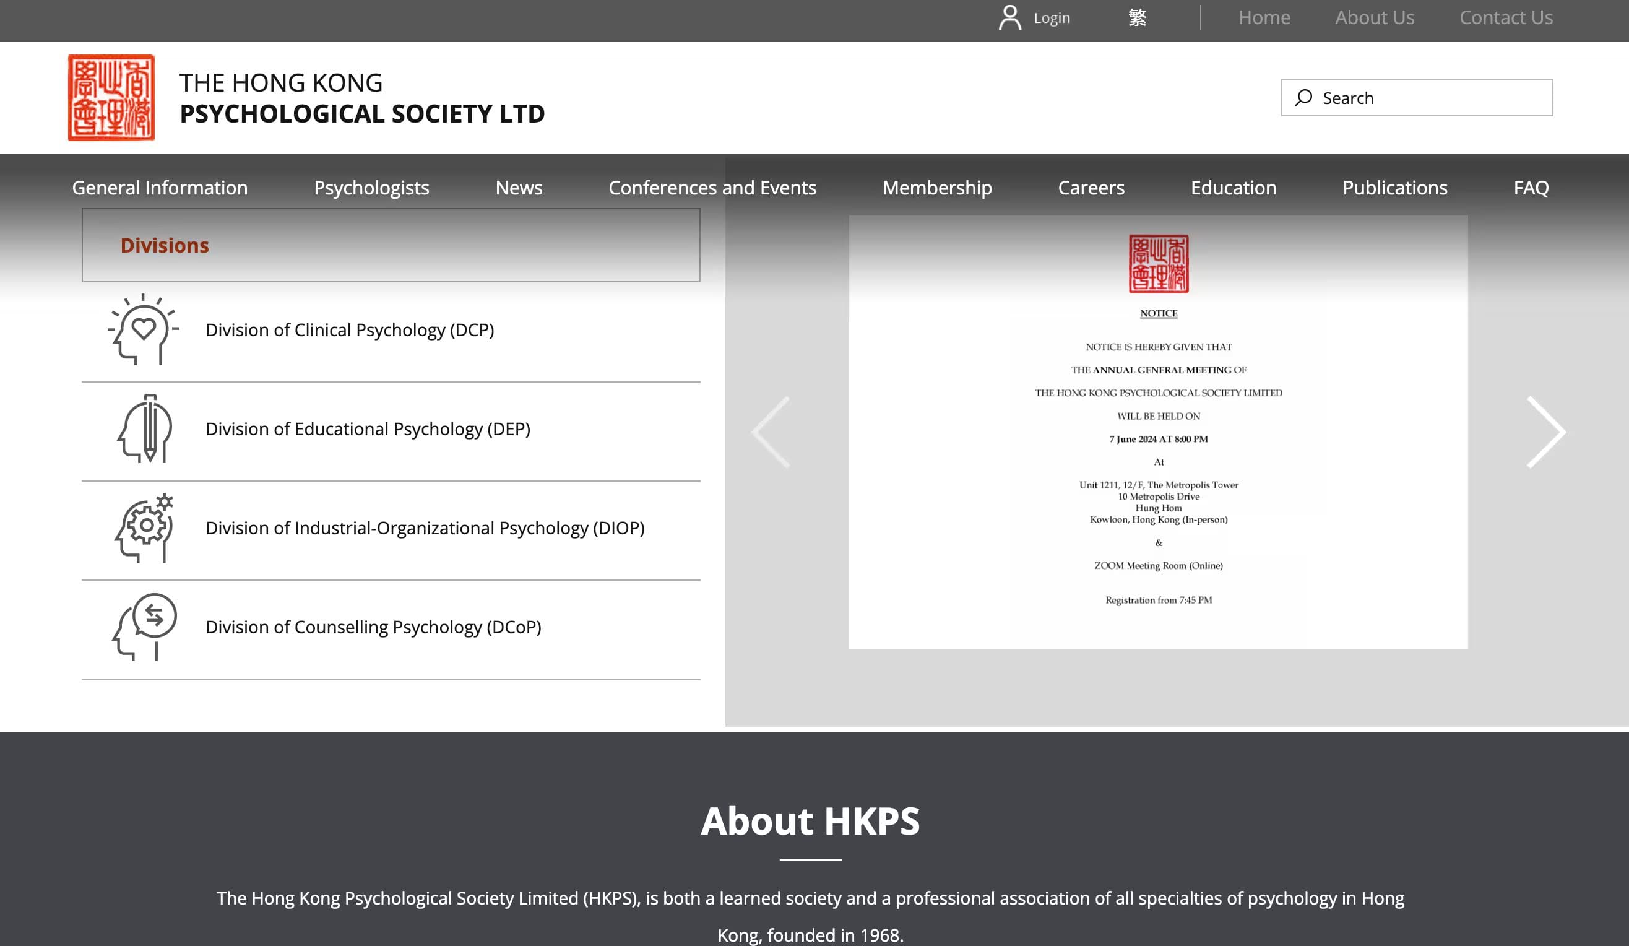Open Division of Clinical Psychology (DCP)
Image resolution: width=1629 pixels, height=946 pixels.
coord(350,330)
